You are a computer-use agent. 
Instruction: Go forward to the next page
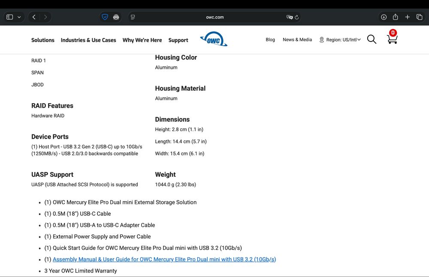click(45, 17)
